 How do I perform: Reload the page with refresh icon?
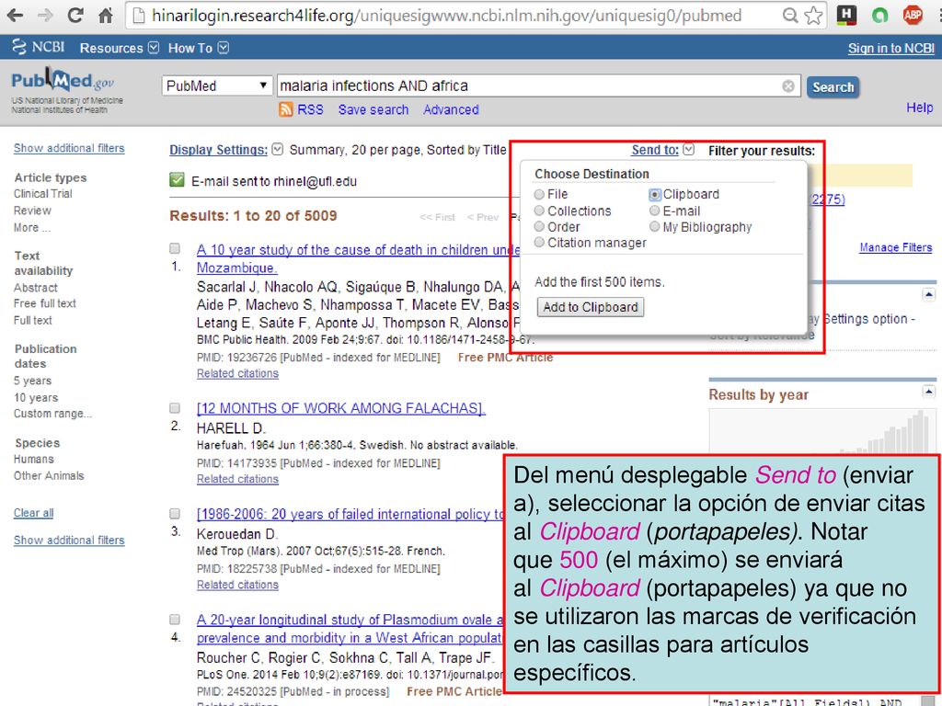click(75, 15)
